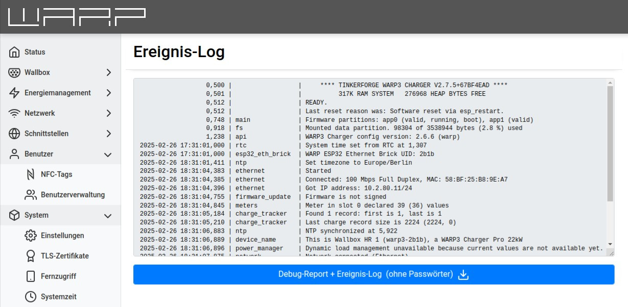The width and height of the screenshot is (628, 307).
Task: Click the Wallbox charger plug icon
Action: (x=14, y=72)
